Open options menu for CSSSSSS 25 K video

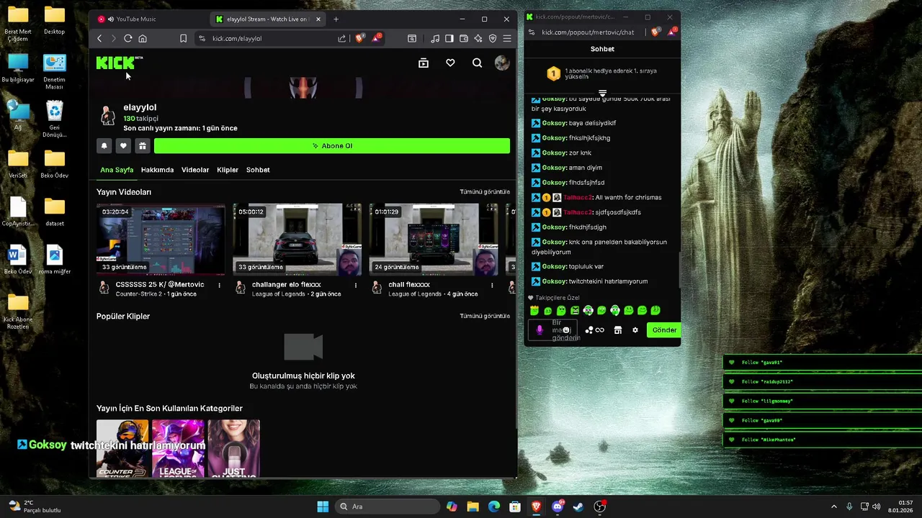tap(219, 286)
